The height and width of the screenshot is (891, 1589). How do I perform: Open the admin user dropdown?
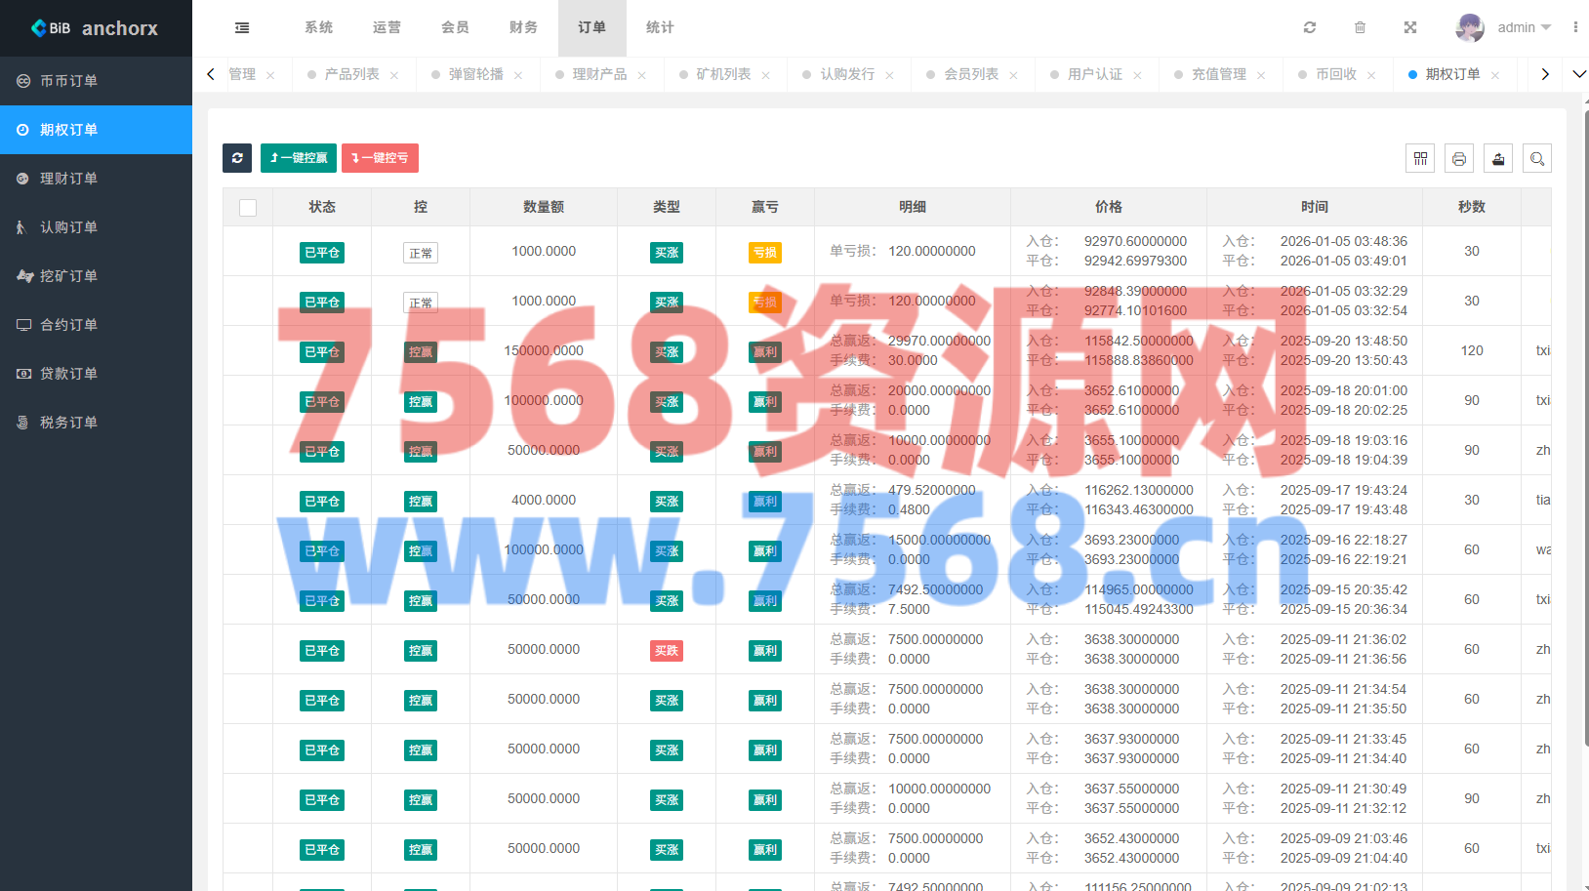(x=1503, y=28)
